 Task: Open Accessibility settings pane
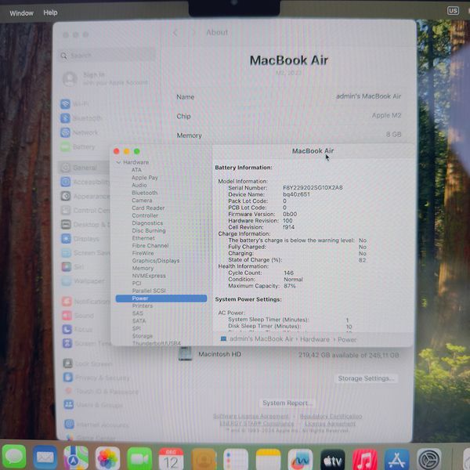(x=85, y=182)
